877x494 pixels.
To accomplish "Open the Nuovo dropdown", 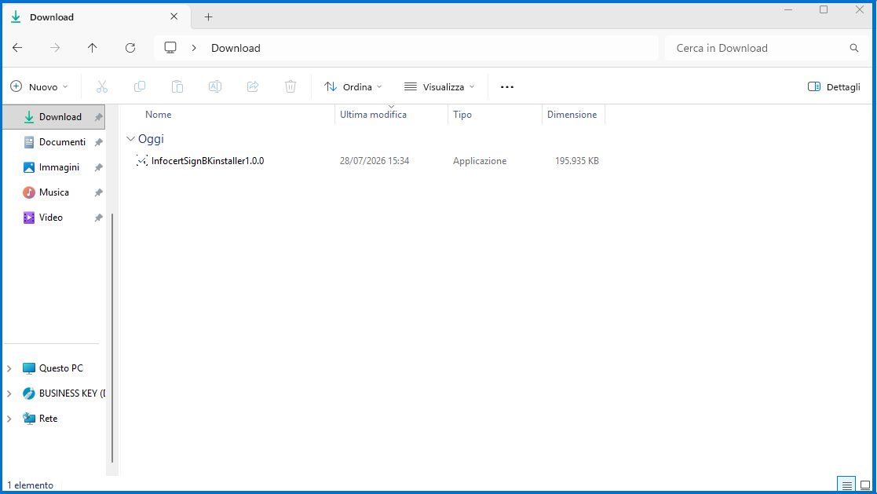I will [x=39, y=86].
